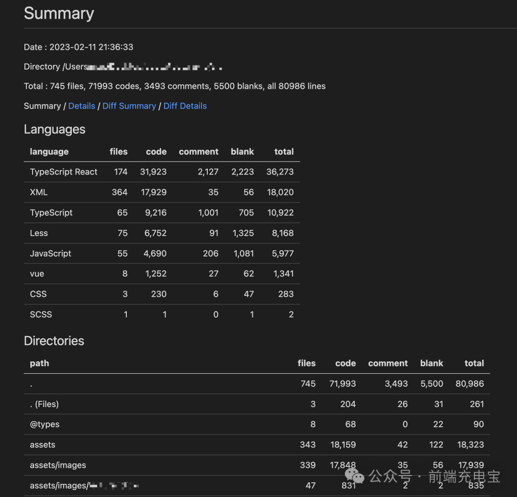Screen dimensions: 517x497
Task: Click TypeScript code value 9,216
Action: tap(156, 213)
